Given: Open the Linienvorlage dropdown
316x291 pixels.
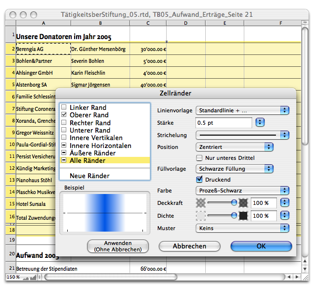Looking at the screenshot, I should 242,110.
